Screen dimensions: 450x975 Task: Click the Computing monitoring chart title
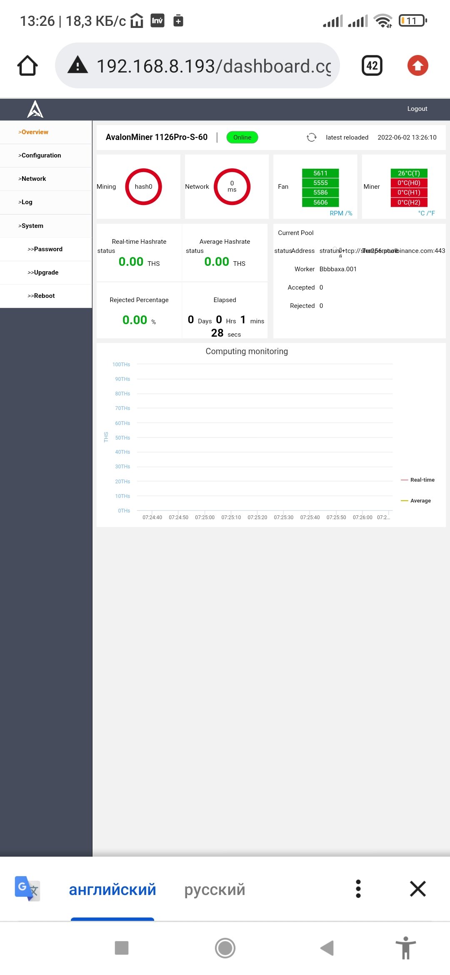[247, 351]
